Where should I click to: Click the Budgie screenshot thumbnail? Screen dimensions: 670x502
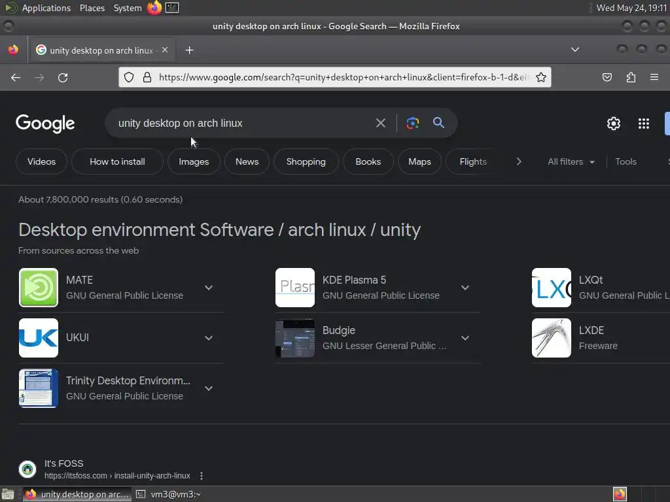click(295, 338)
